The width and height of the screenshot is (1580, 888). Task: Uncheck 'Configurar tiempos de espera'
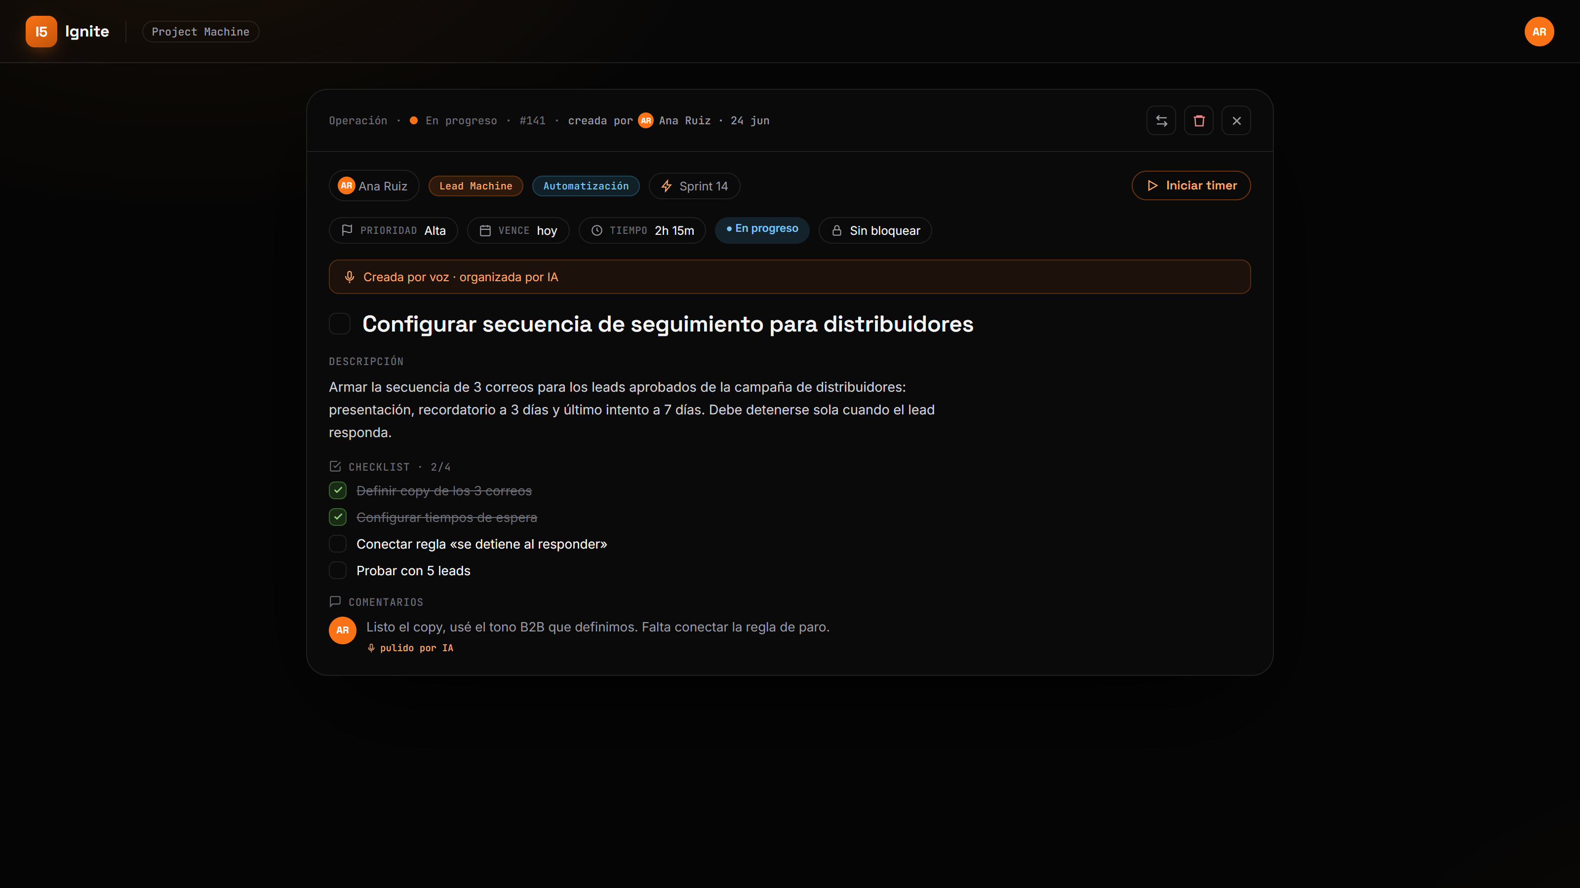click(337, 517)
